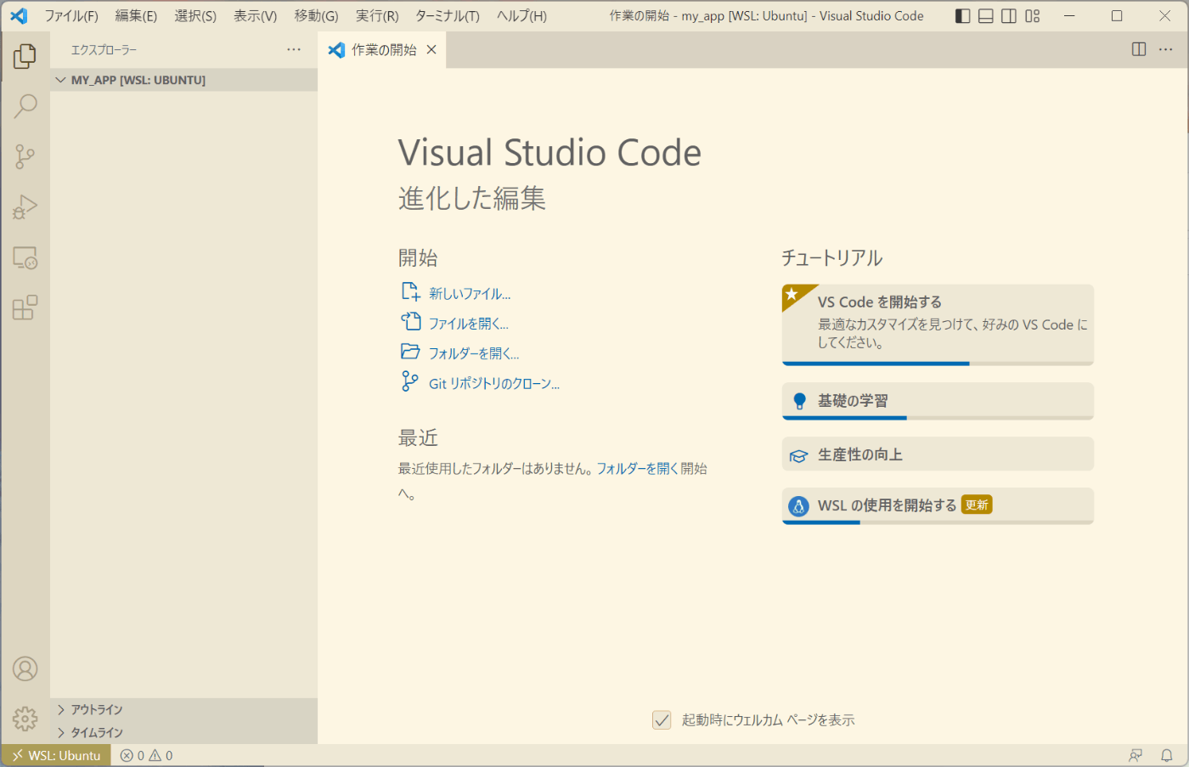This screenshot has height=767, width=1189.
Task: Click フォルダーを開く link under 最近
Action: [637, 468]
